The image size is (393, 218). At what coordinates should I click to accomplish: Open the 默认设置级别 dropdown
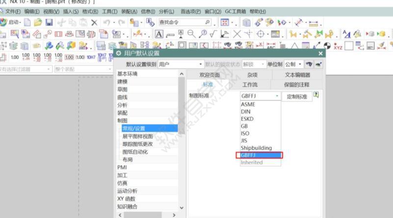pos(181,64)
